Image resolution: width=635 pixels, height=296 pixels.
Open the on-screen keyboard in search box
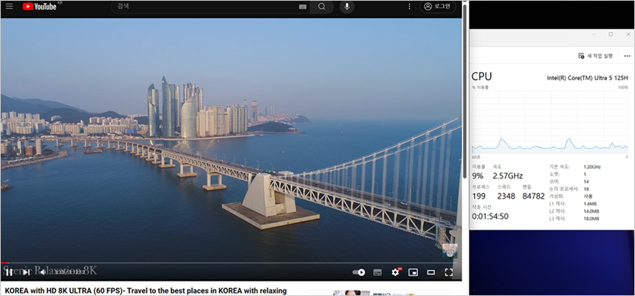[x=303, y=7]
